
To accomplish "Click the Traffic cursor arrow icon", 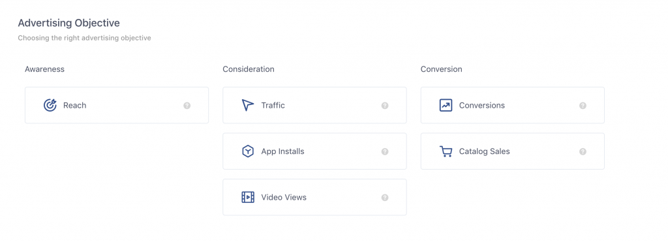I will [247, 105].
